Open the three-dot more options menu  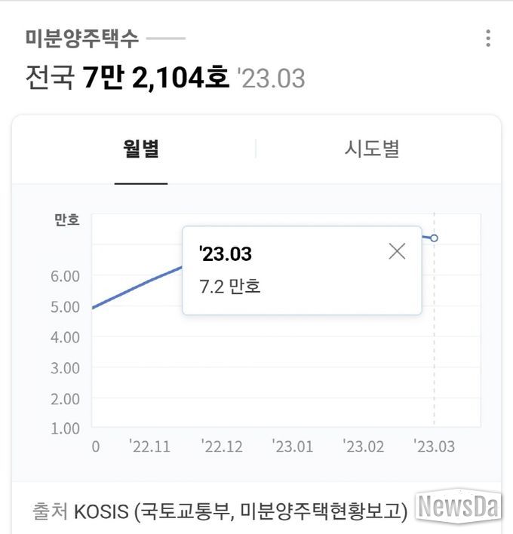488,38
